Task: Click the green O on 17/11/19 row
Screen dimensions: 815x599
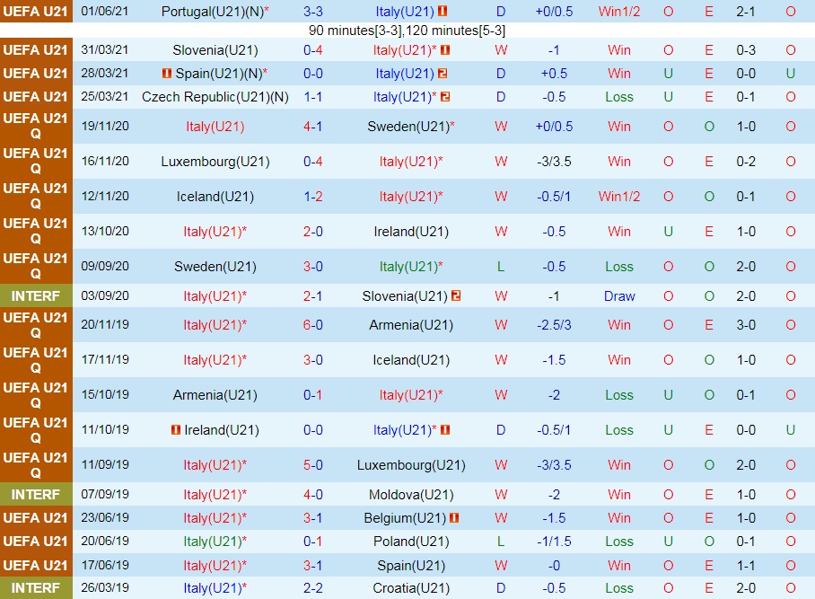Action: 709,360
